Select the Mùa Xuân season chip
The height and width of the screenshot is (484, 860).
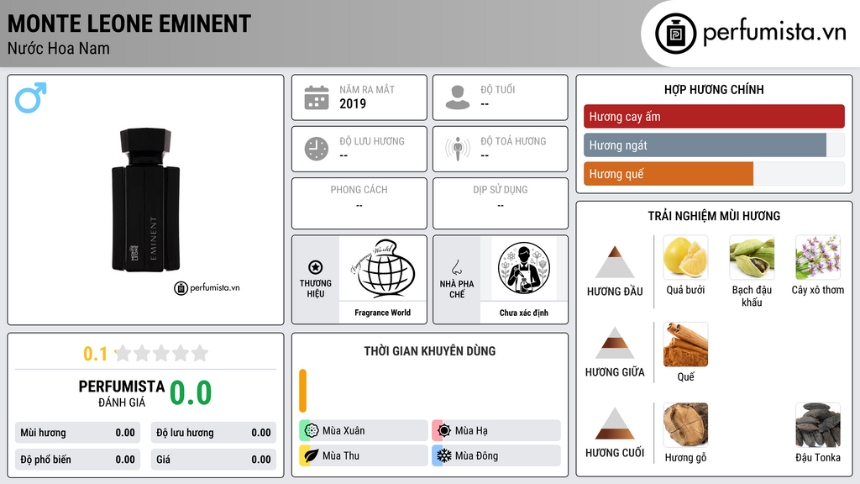pos(364,431)
